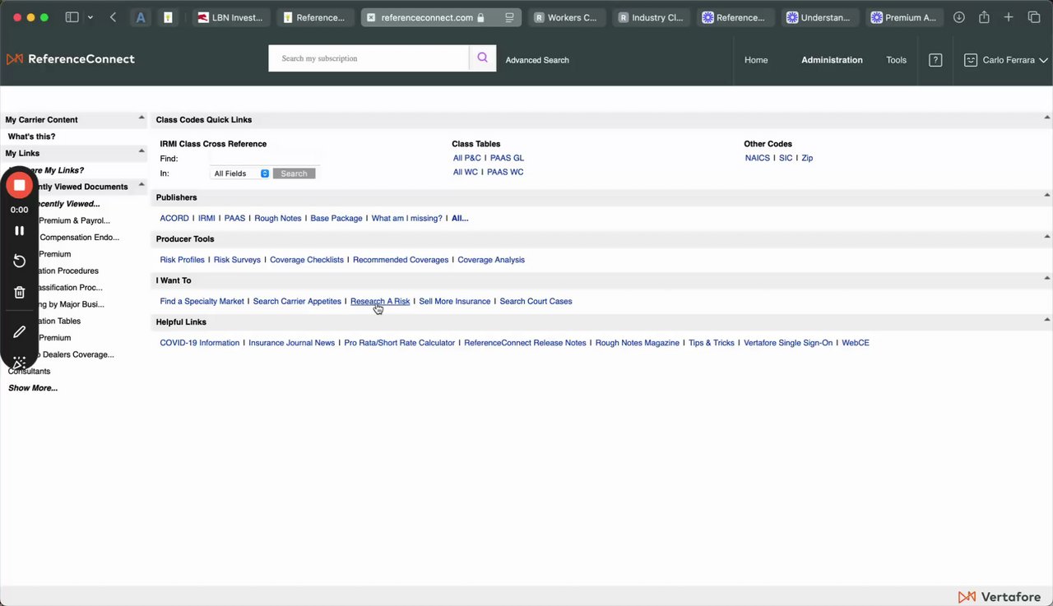Focus the Search my subscription field
The height and width of the screenshot is (606, 1053).
(369, 58)
